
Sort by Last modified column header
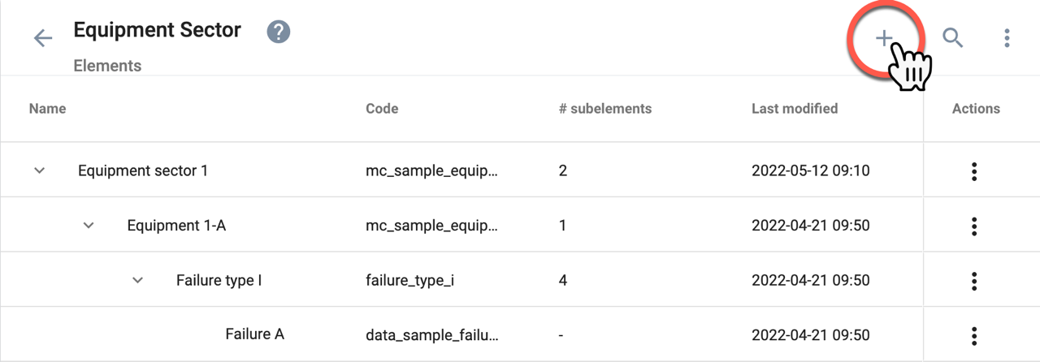click(x=795, y=108)
